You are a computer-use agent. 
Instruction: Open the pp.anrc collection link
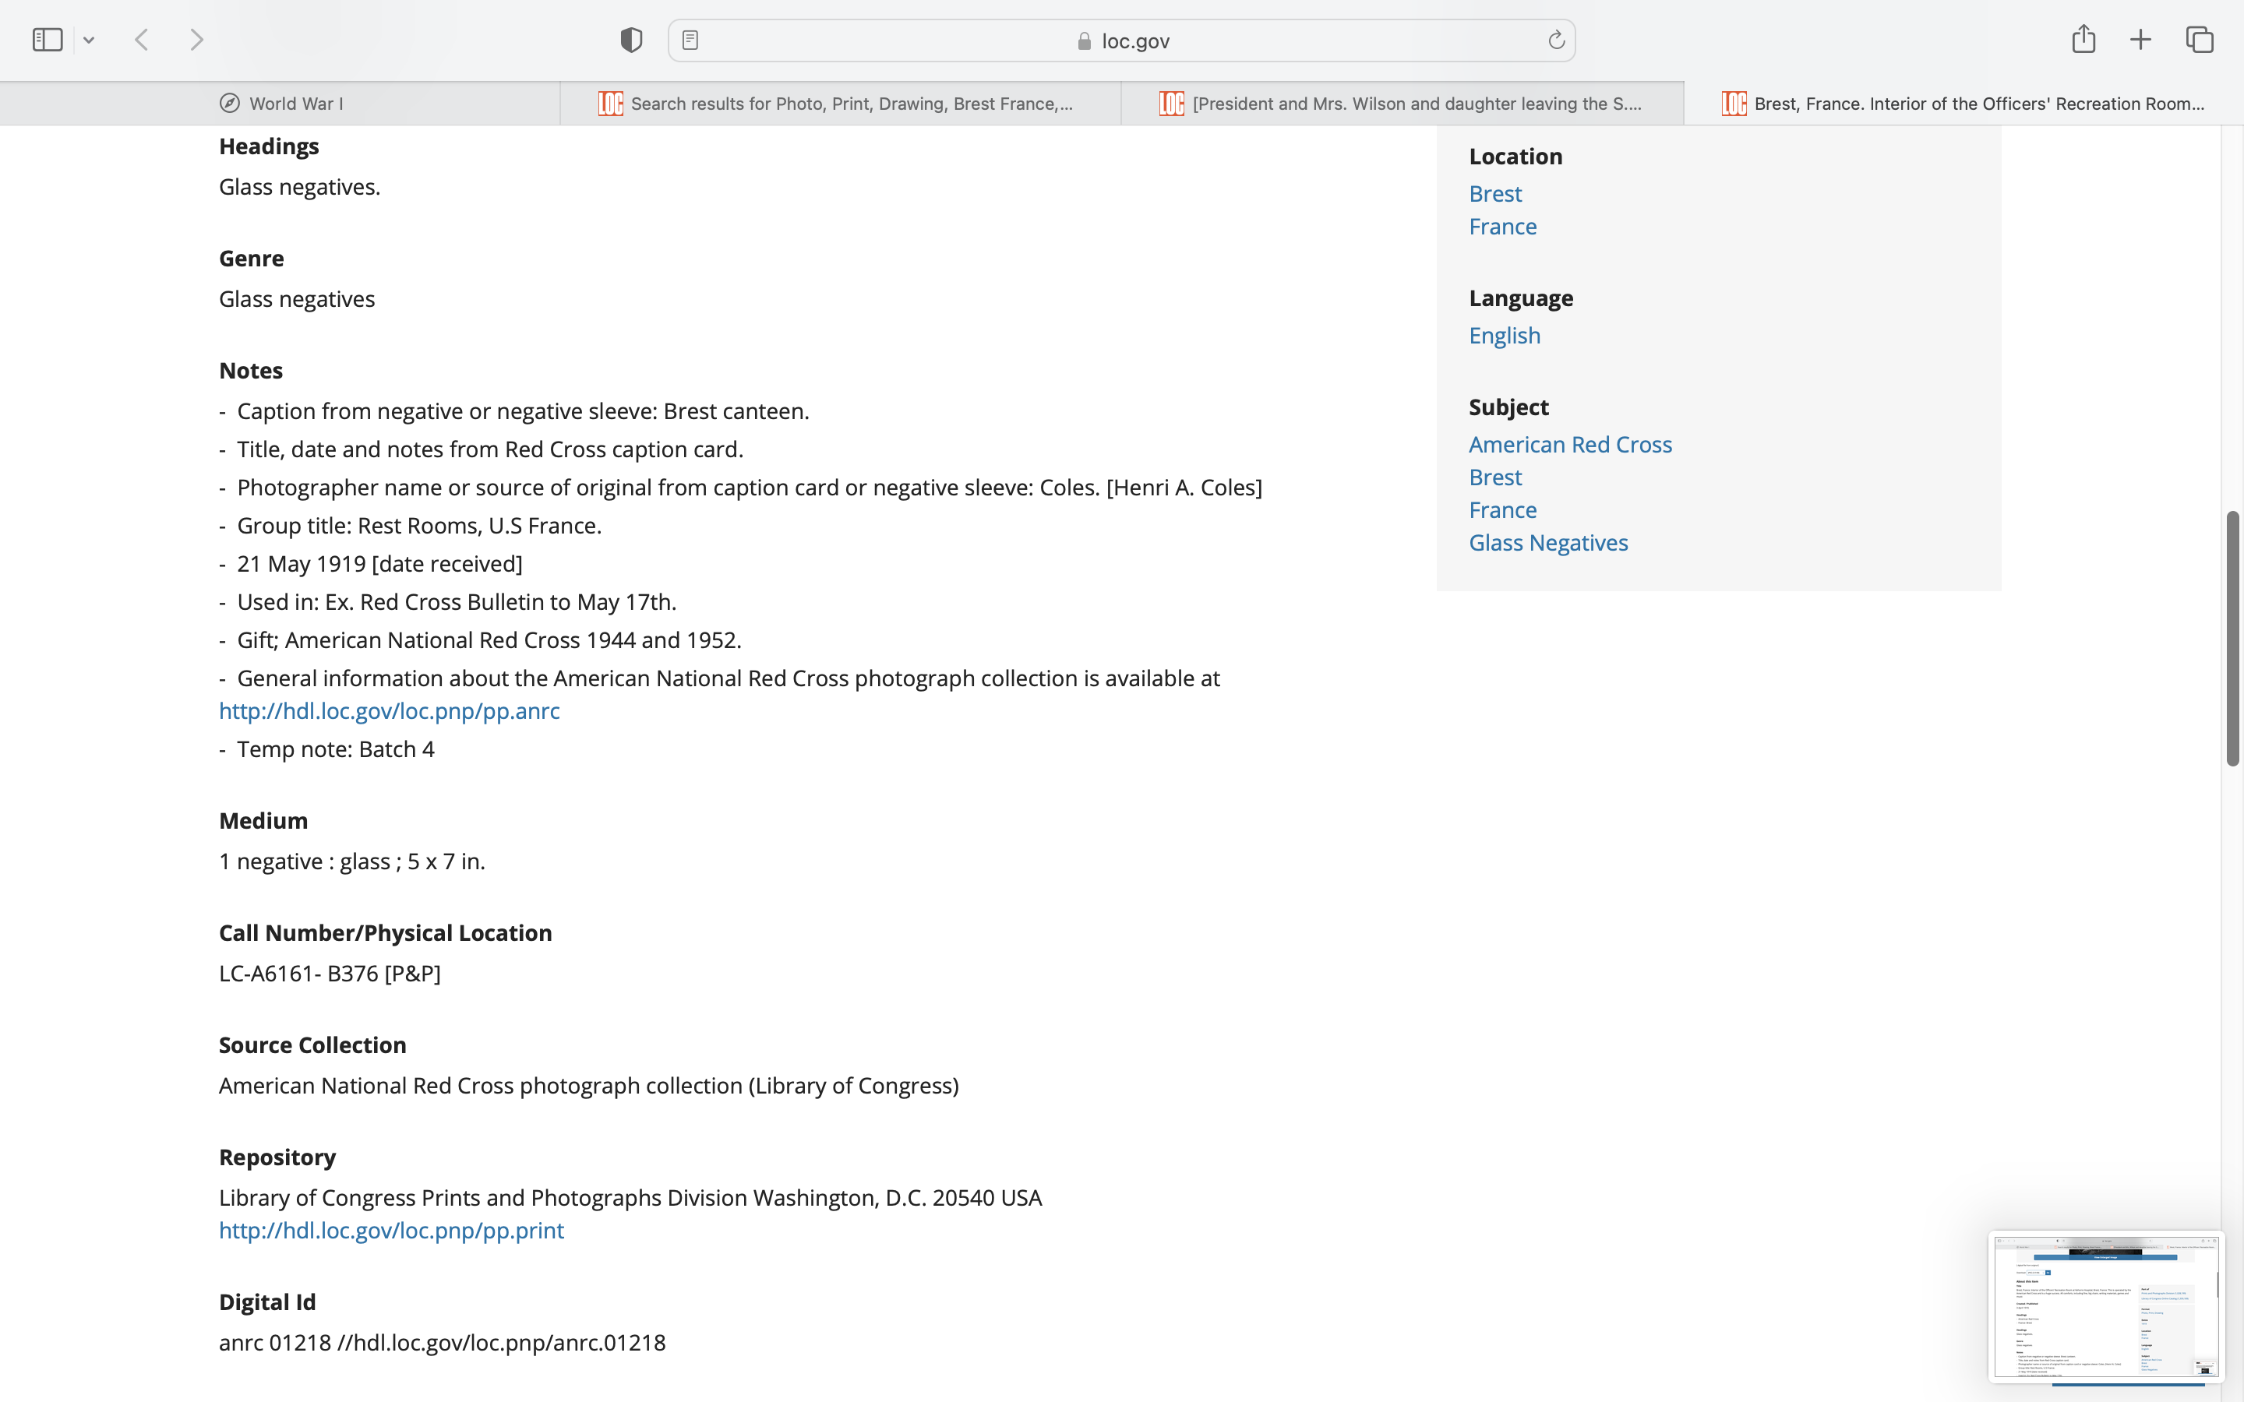(390, 711)
